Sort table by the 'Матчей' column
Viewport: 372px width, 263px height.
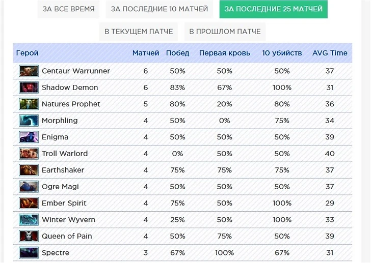[146, 53]
